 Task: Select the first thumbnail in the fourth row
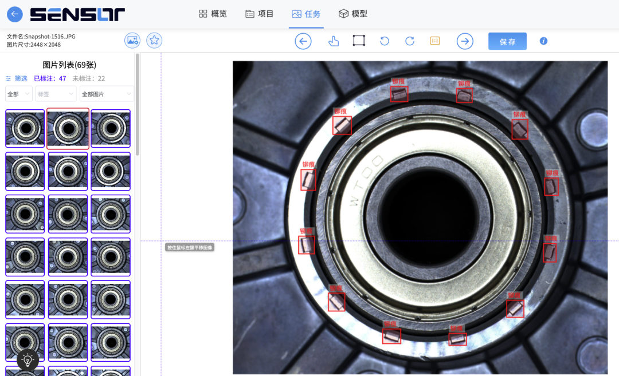pos(25,257)
